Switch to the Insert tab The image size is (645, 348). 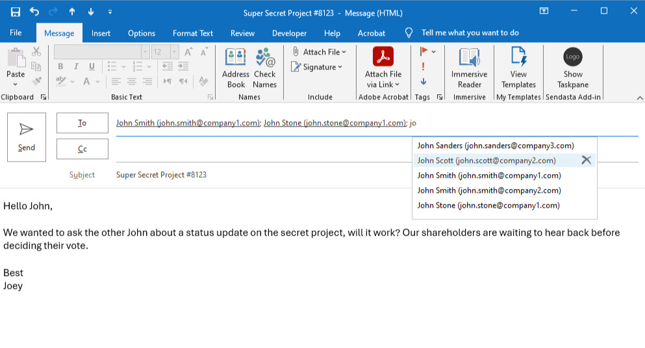coord(101,33)
